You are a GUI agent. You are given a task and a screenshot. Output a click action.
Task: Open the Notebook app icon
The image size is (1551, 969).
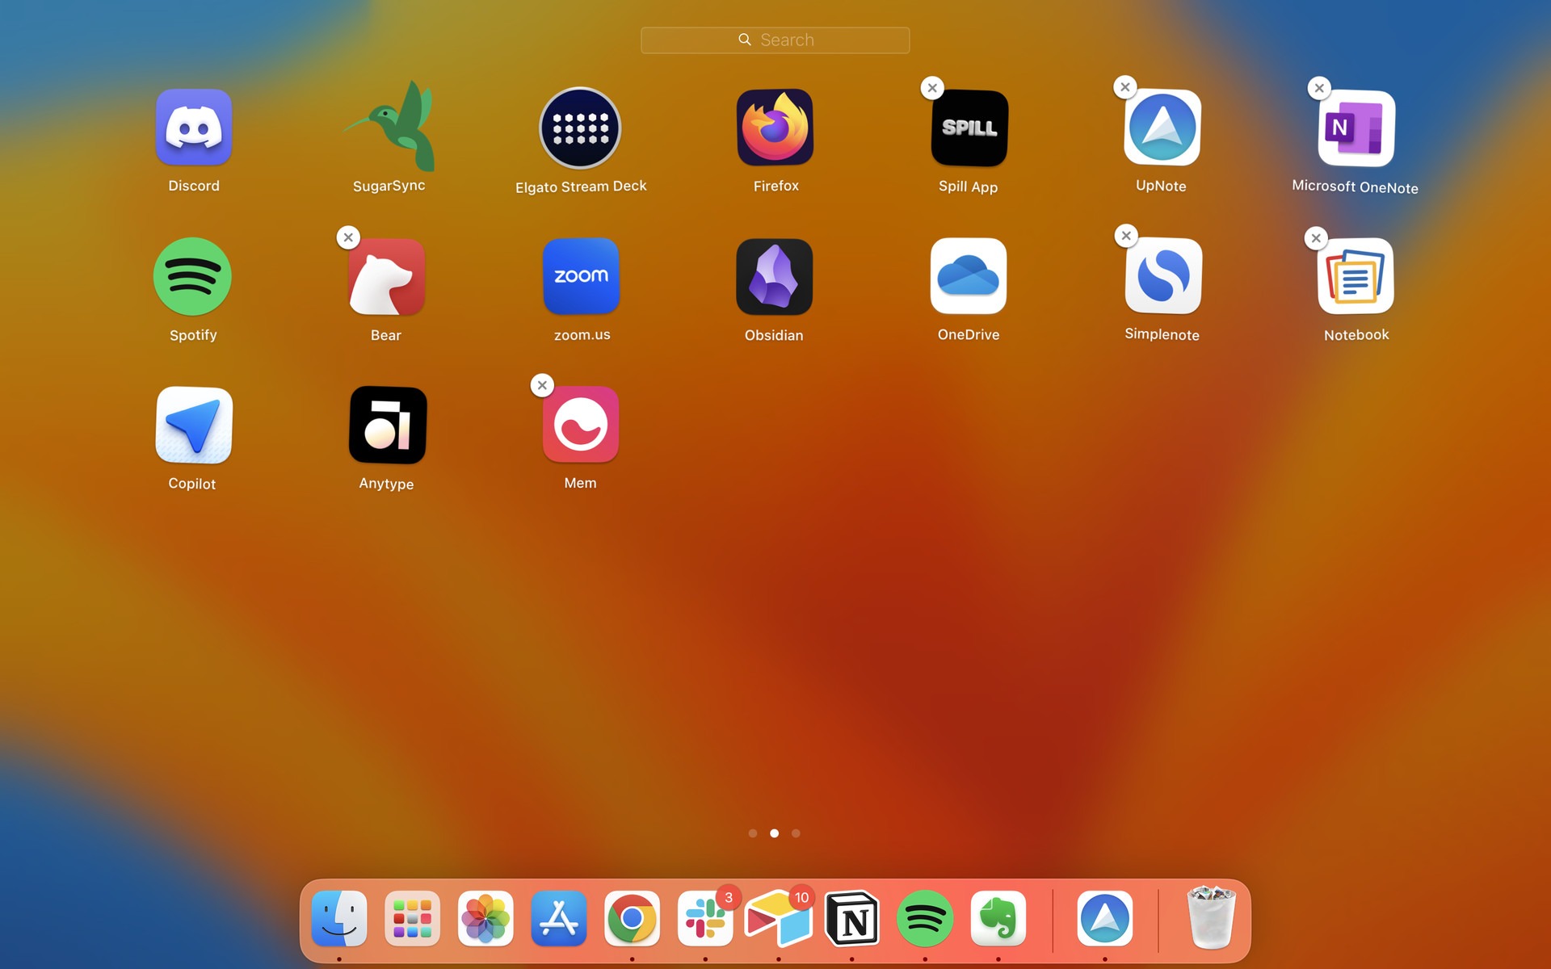tap(1356, 276)
